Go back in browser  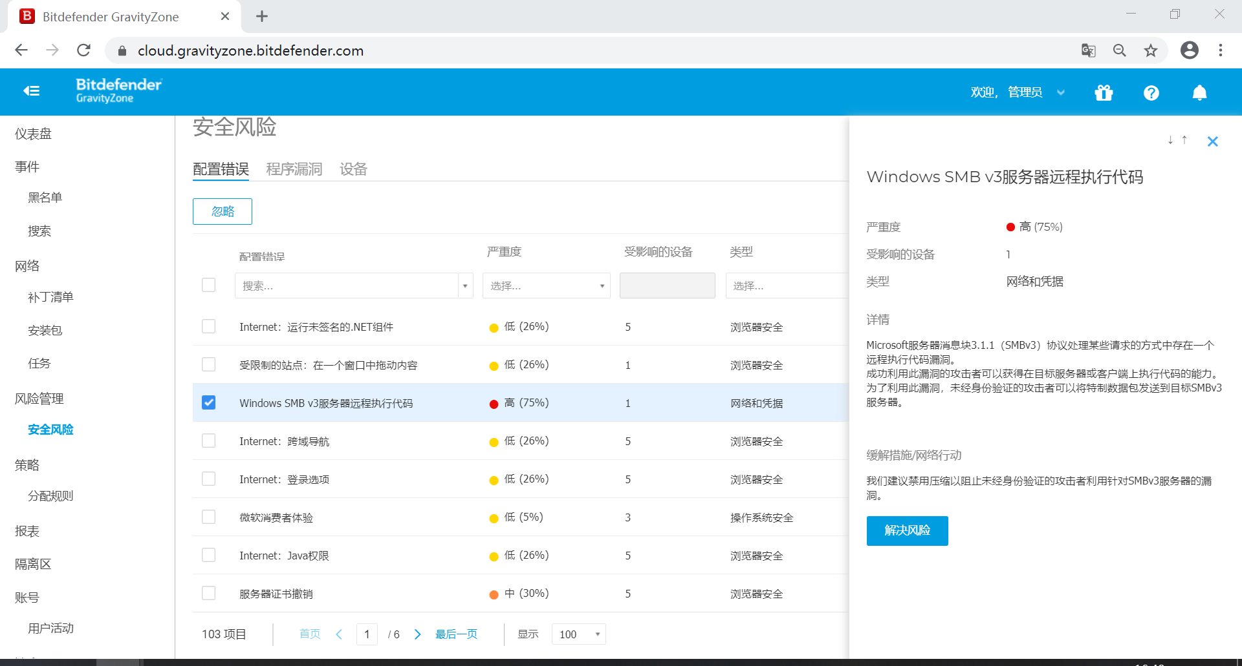(21, 50)
